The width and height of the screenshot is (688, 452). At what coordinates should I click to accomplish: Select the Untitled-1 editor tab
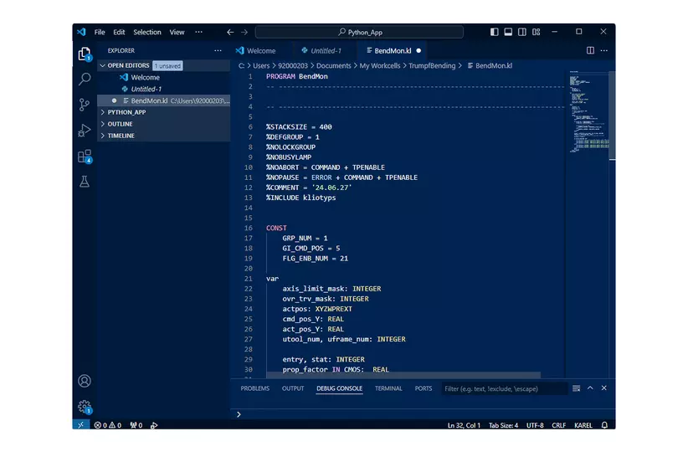click(x=325, y=50)
